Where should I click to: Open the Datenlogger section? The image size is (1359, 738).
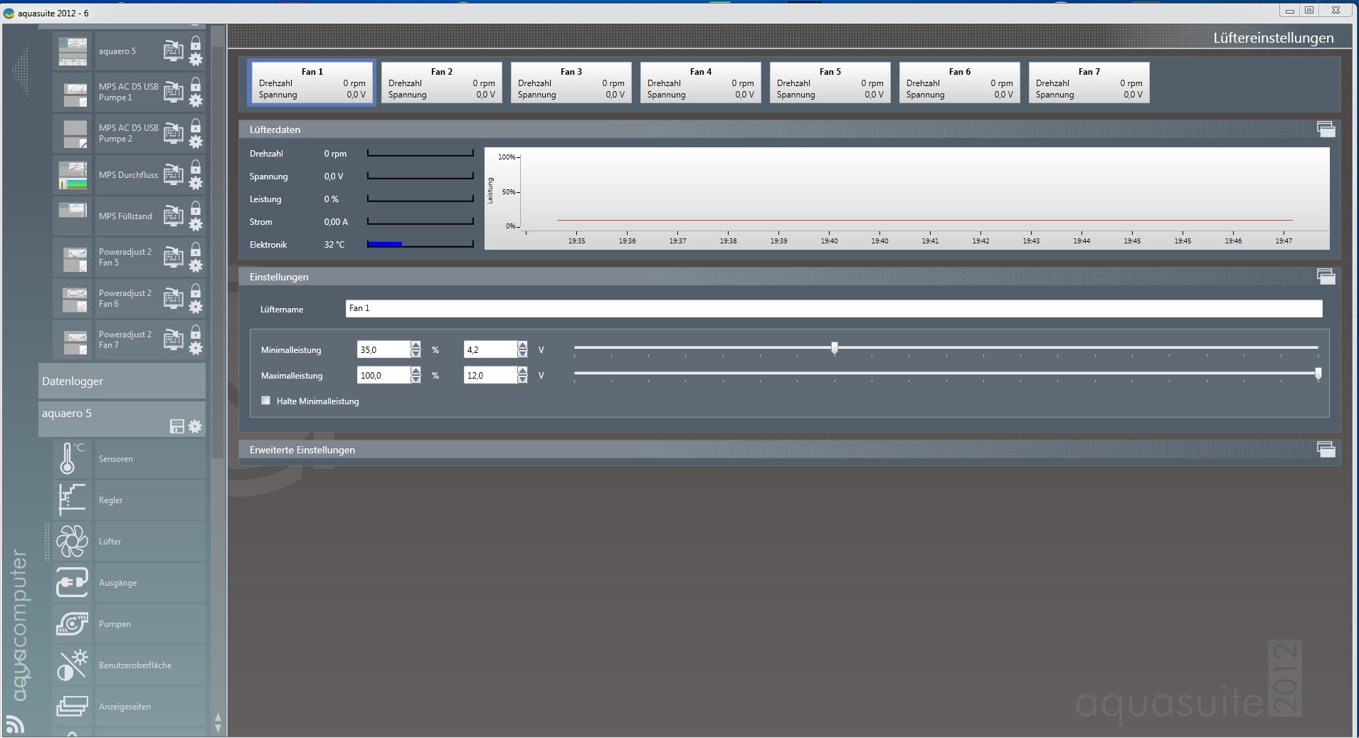pyautogui.click(x=122, y=381)
